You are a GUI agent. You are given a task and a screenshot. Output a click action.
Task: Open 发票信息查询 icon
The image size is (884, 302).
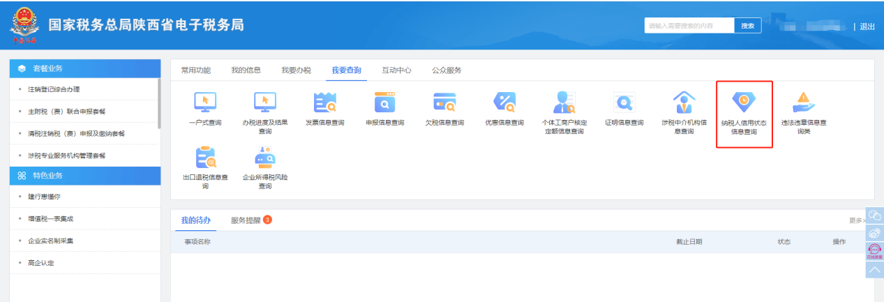pos(325,103)
